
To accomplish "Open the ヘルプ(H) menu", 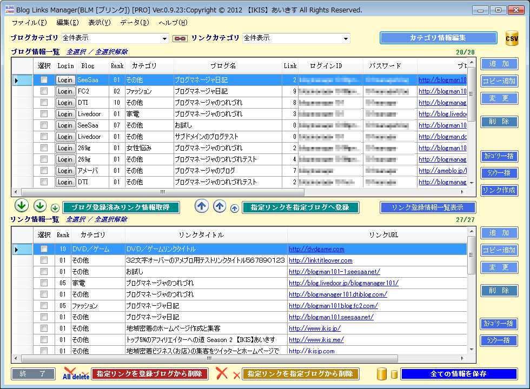I will [173, 23].
